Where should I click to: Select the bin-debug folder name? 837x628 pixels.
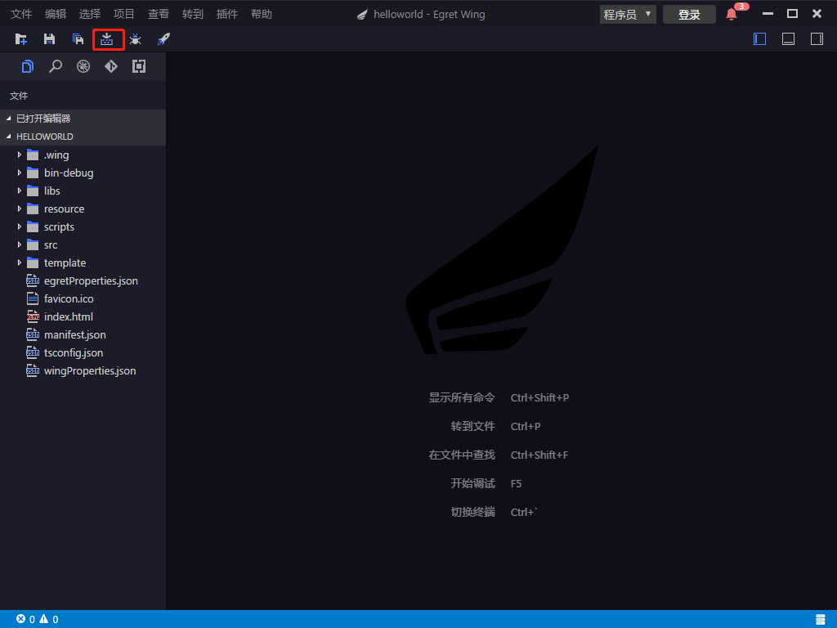[69, 173]
